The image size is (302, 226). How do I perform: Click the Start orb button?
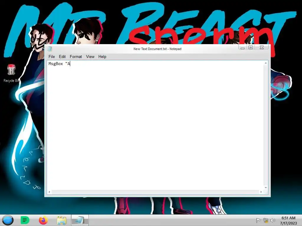pyautogui.click(x=8, y=220)
